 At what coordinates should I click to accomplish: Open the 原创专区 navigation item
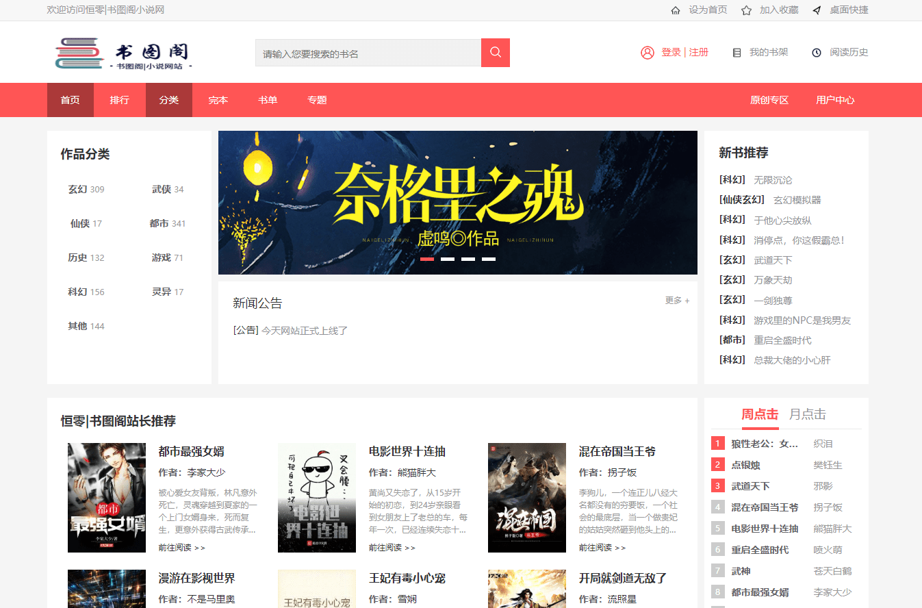click(769, 100)
